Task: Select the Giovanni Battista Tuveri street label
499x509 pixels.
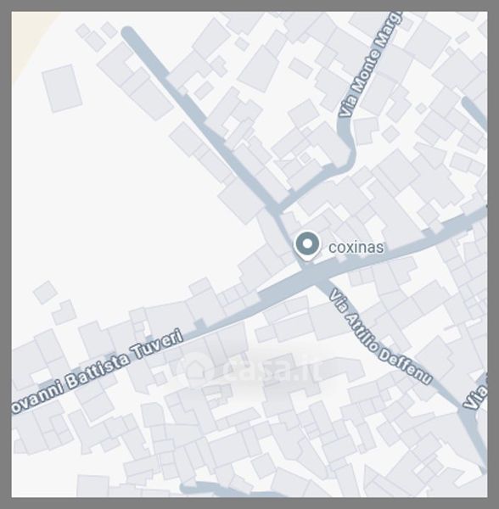Action: coord(98,371)
